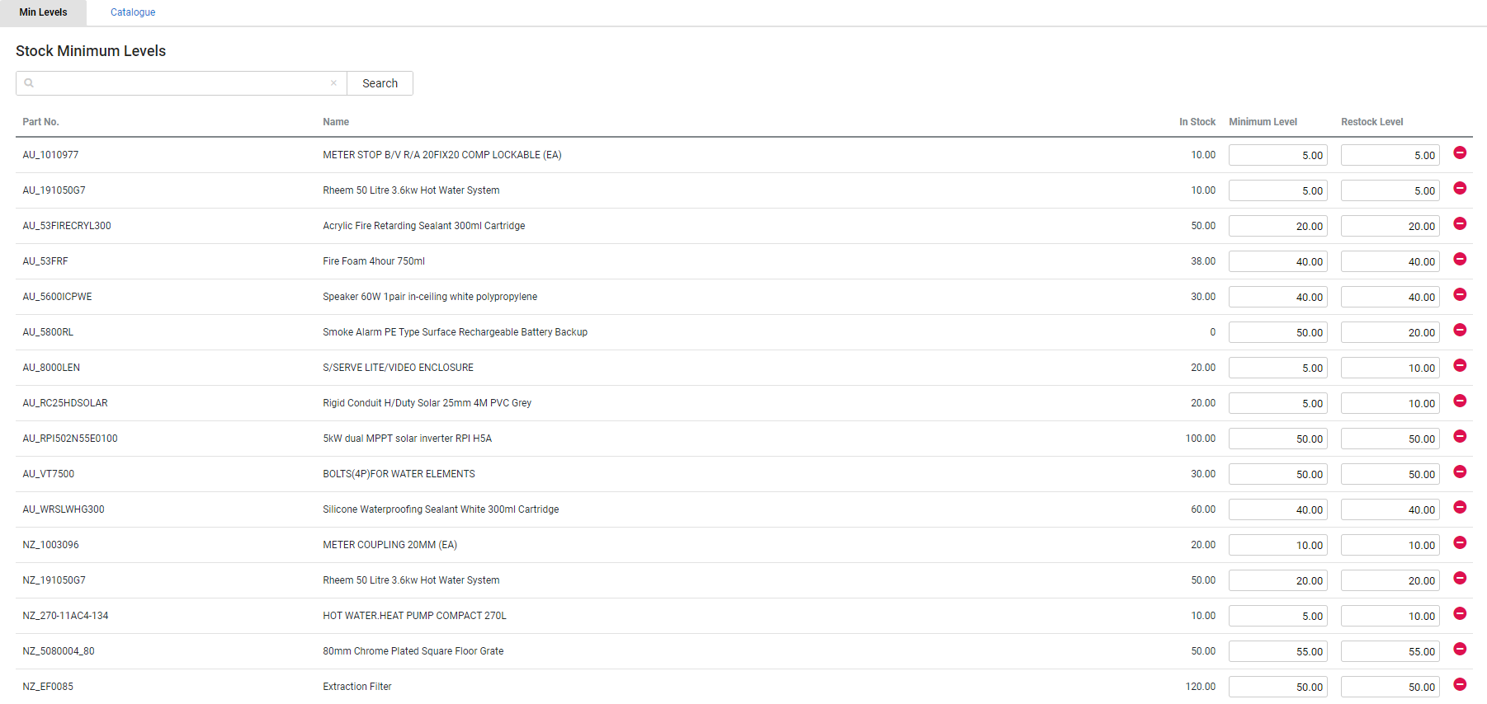Edit Minimum Level for AU_53FRF
The width and height of the screenshot is (1487, 704).
coord(1277,261)
